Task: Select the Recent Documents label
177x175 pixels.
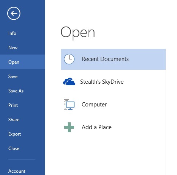Action: [x=105, y=59]
